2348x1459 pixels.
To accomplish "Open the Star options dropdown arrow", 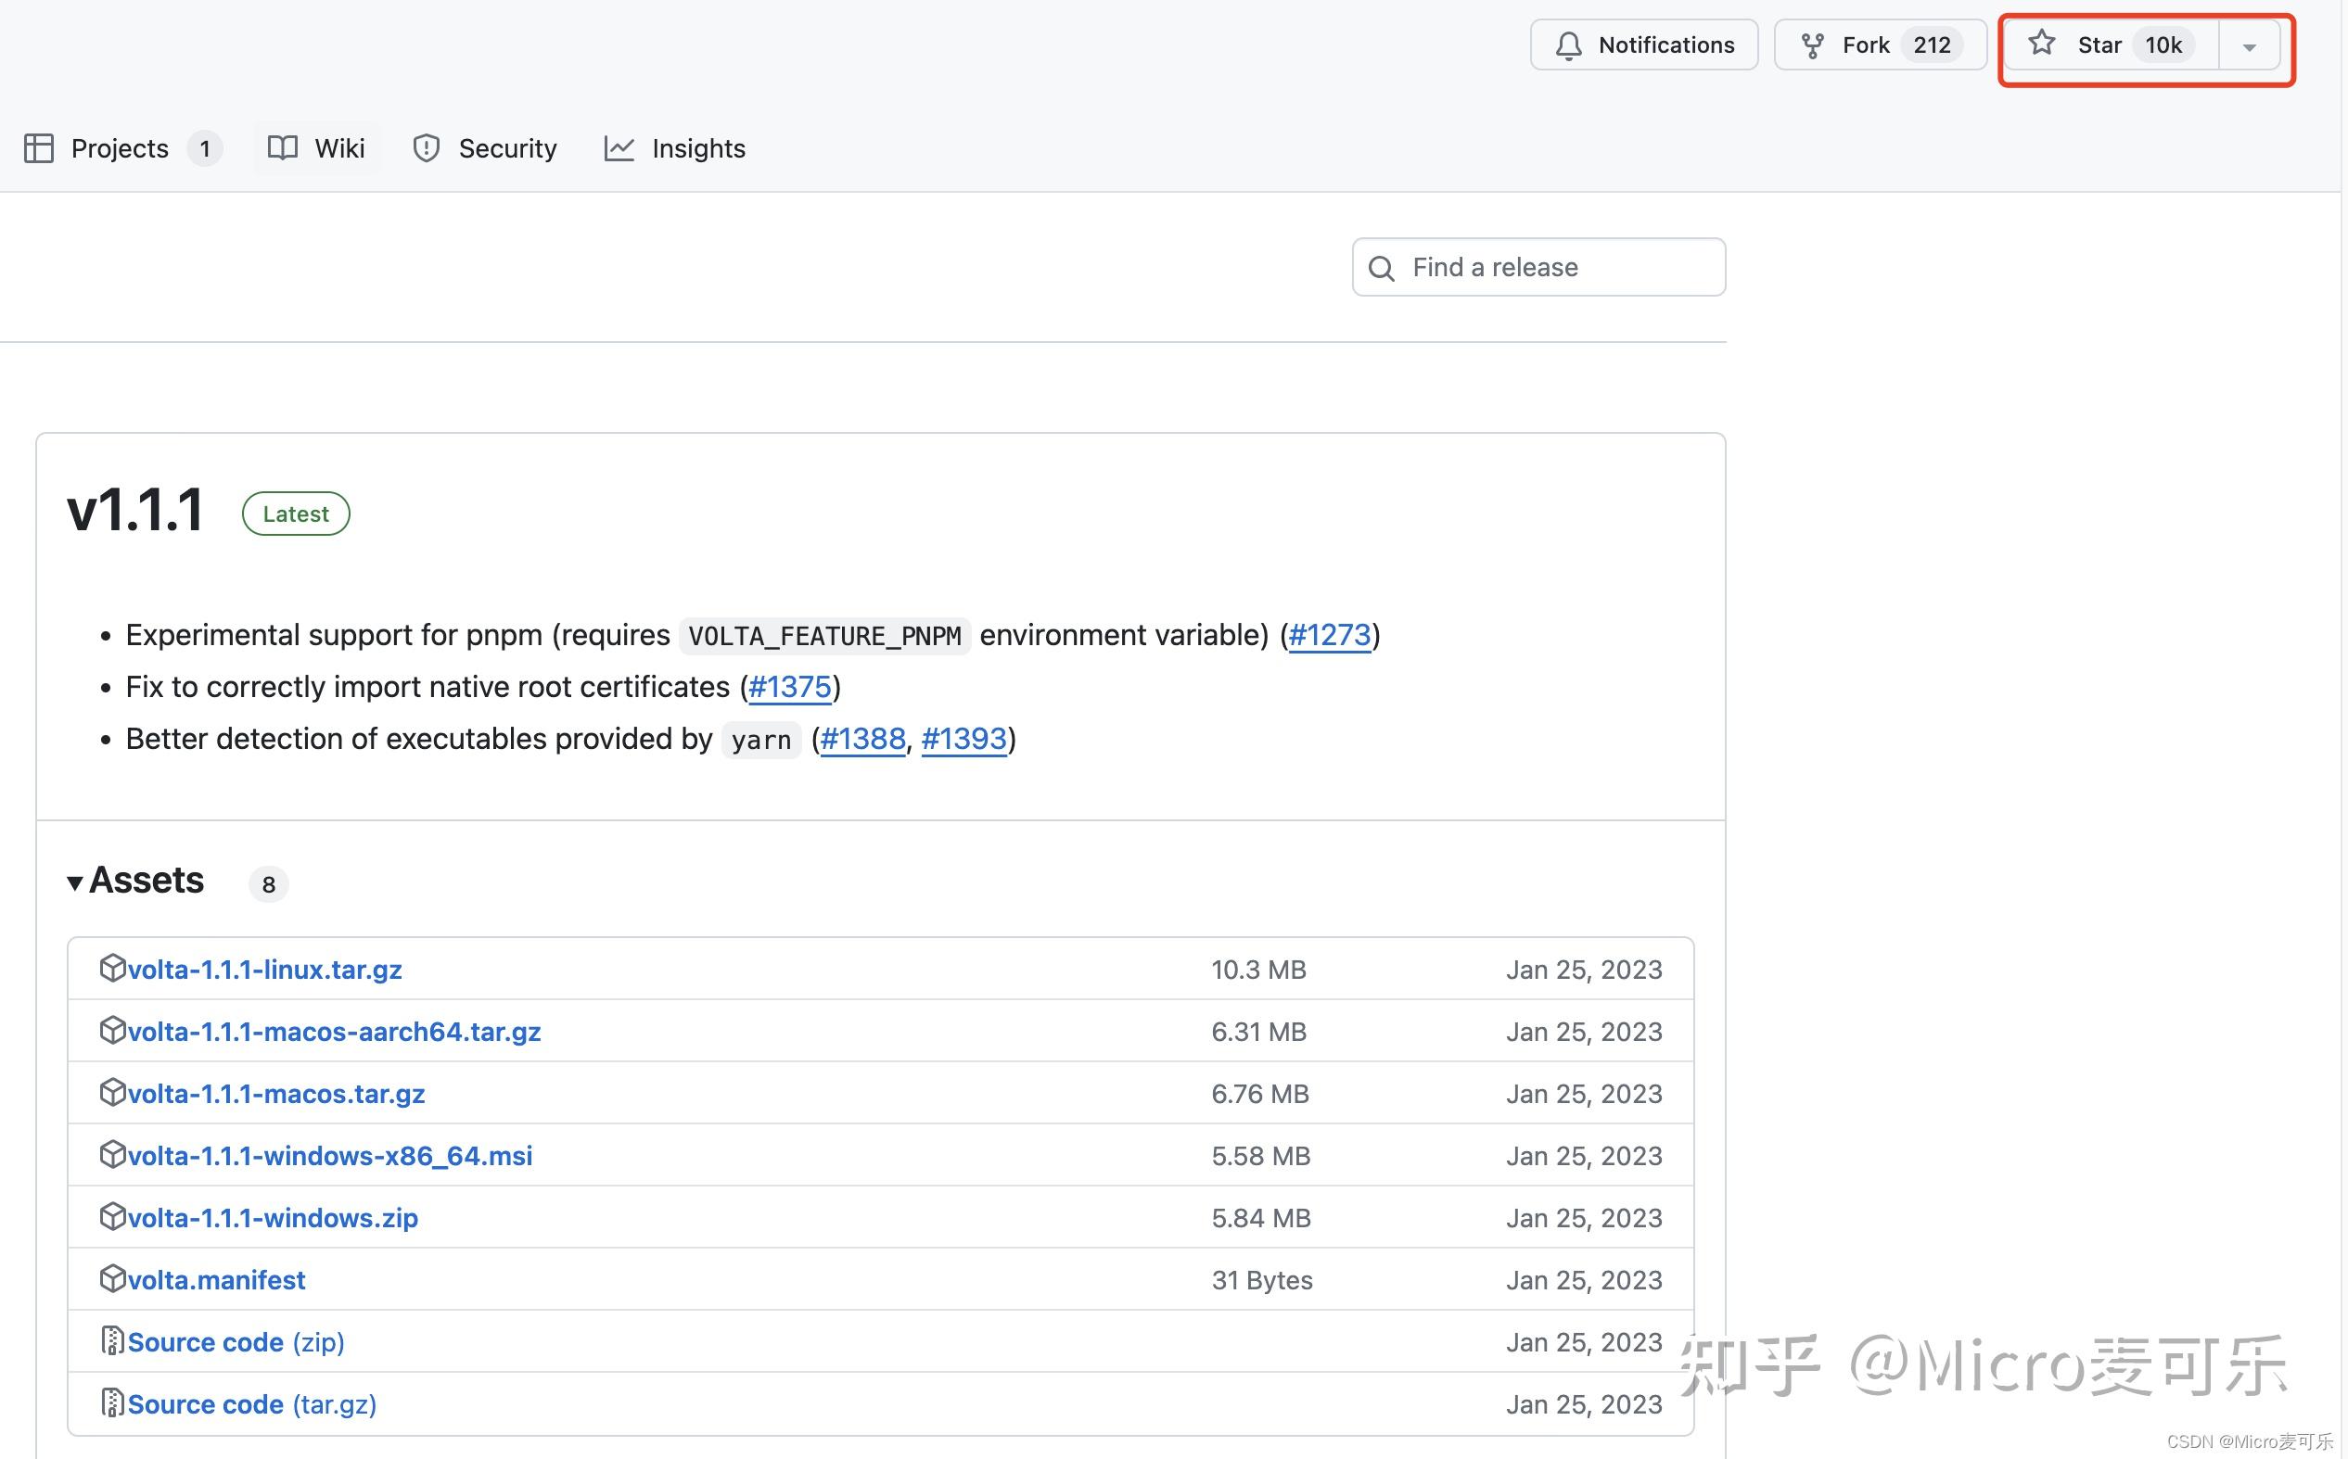I will 2249,46.
